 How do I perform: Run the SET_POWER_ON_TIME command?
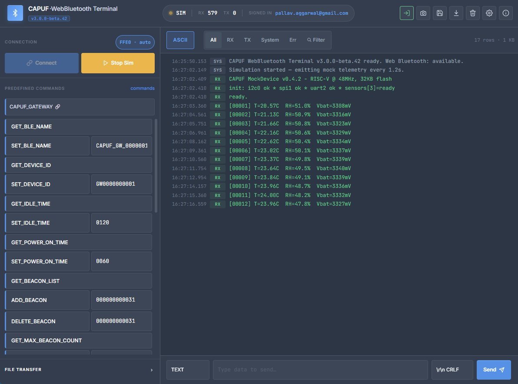tap(47, 262)
